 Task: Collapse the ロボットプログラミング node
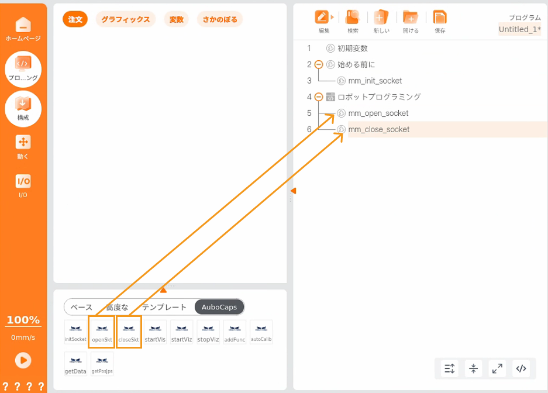[x=318, y=96]
